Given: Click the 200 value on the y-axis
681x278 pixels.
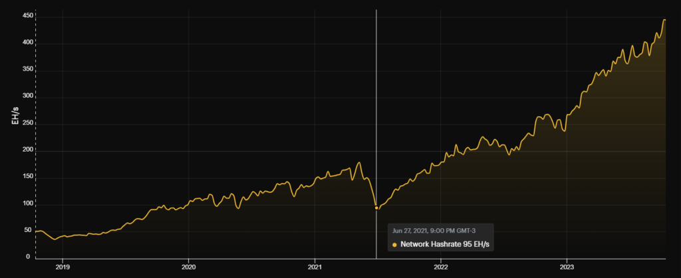Looking at the screenshot, I should click(25, 150).
